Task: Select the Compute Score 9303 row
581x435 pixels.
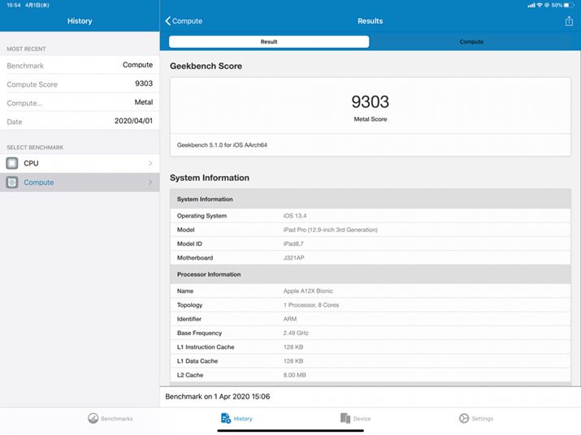Action: (x=80, y=84)
